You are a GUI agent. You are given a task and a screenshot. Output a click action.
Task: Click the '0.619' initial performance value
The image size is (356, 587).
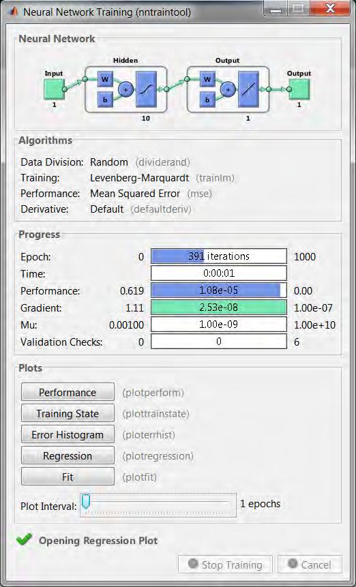(132, 291)
